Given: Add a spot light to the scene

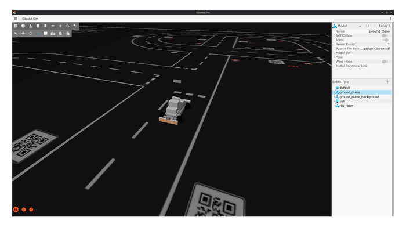Looking at the screenshot, I should [75, 26].
